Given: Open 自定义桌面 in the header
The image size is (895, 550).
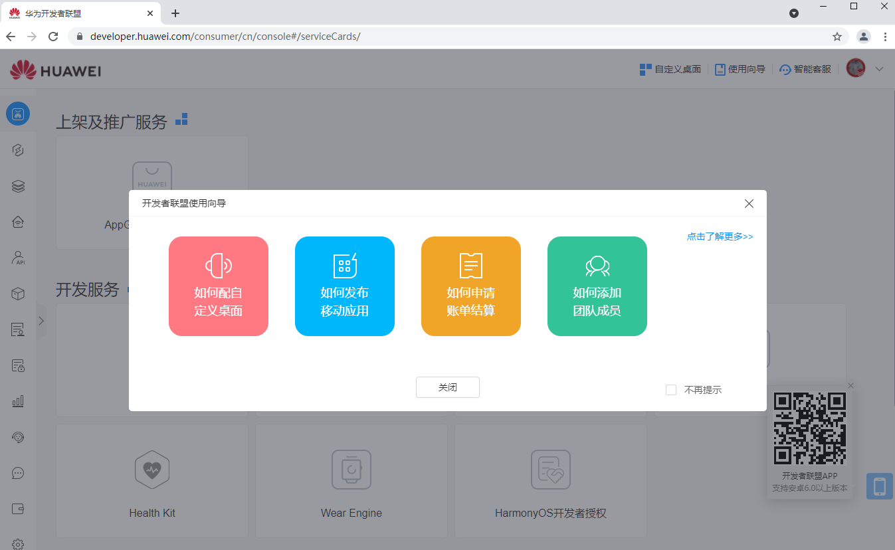Looking at the screenshot, I should 670,69.
